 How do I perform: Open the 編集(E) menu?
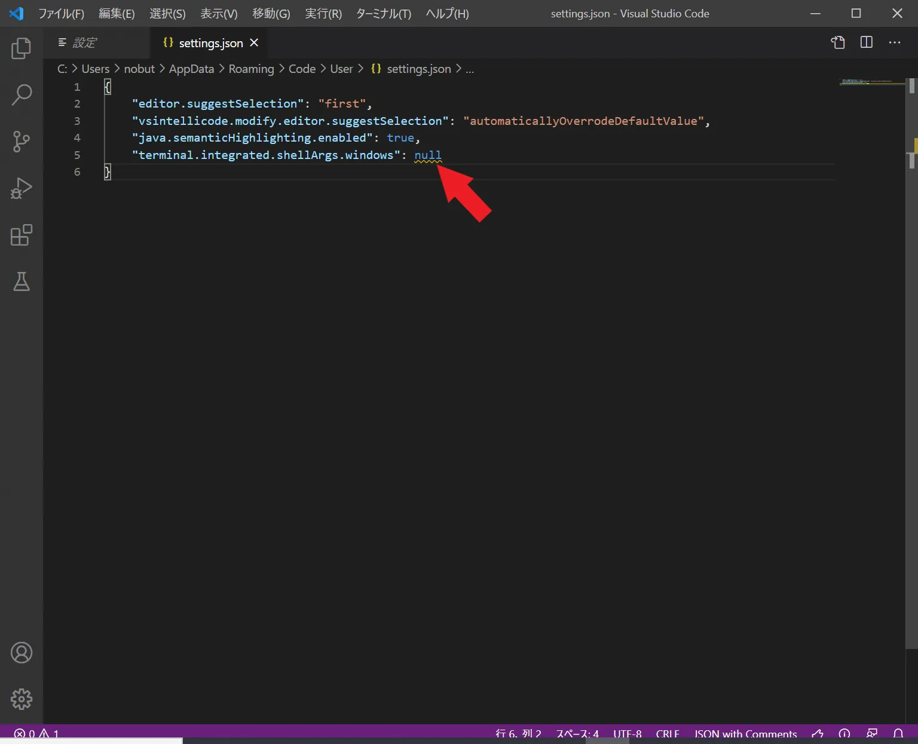pyautogui.click(x=117, y=13)
